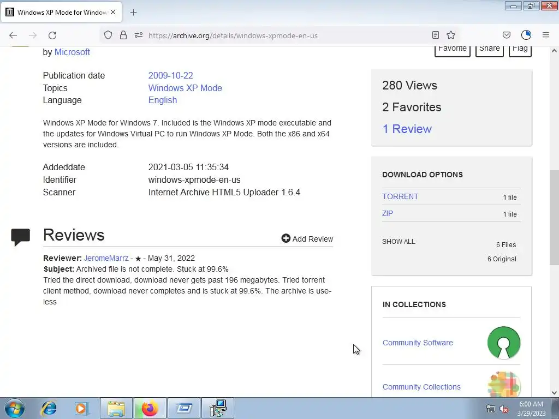
Task: Open the Microsoft creator link
Action: [x=72, y=52]
